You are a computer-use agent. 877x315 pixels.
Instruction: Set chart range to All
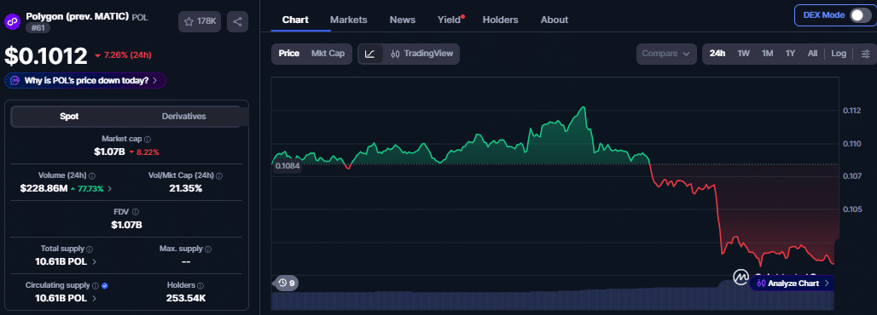813,54
